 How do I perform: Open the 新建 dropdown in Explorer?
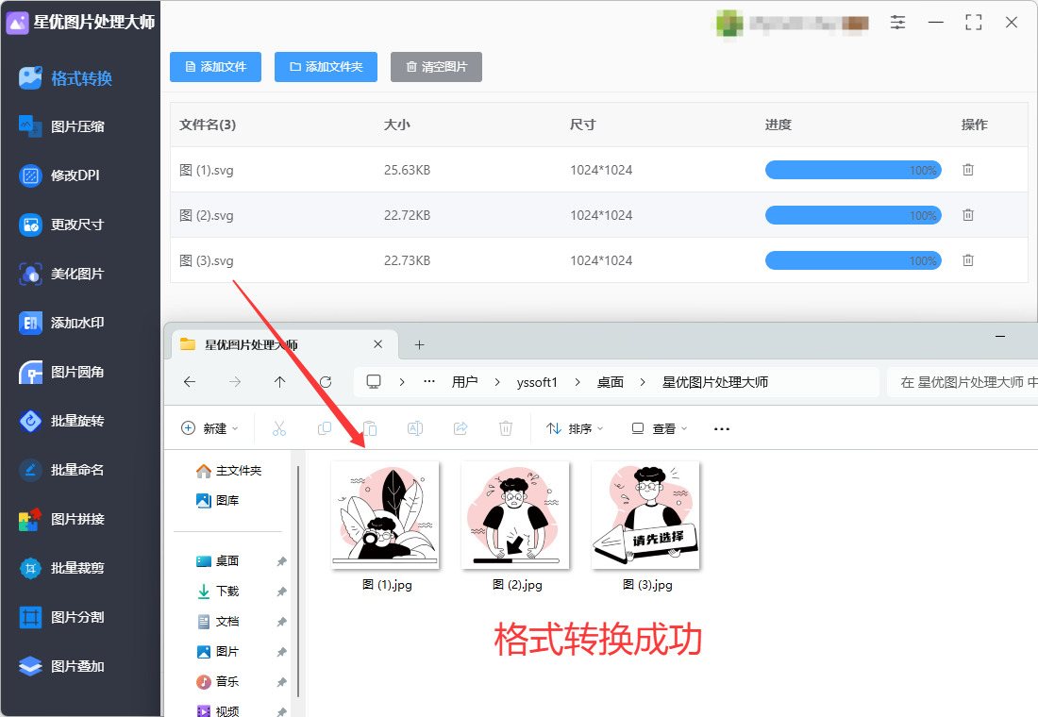pyautogui.click(x=209, y=428)
